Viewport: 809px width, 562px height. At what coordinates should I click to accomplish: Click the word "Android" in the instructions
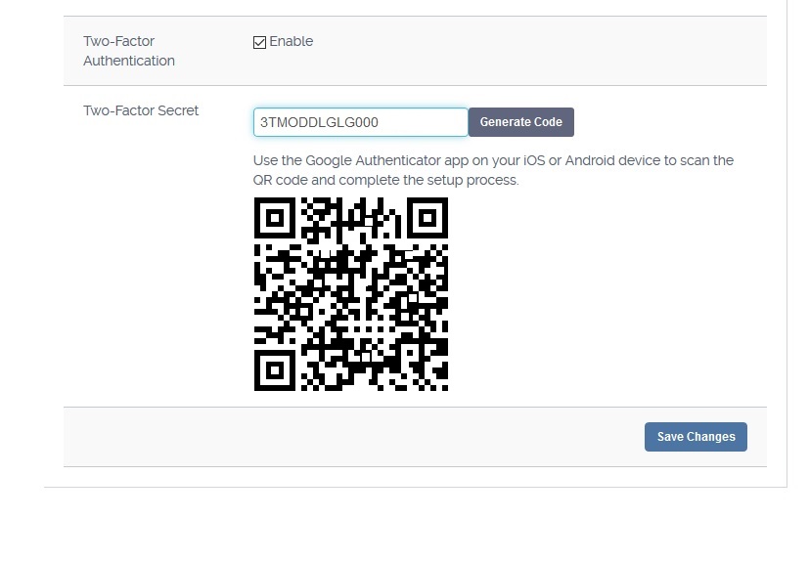[590, 160]
